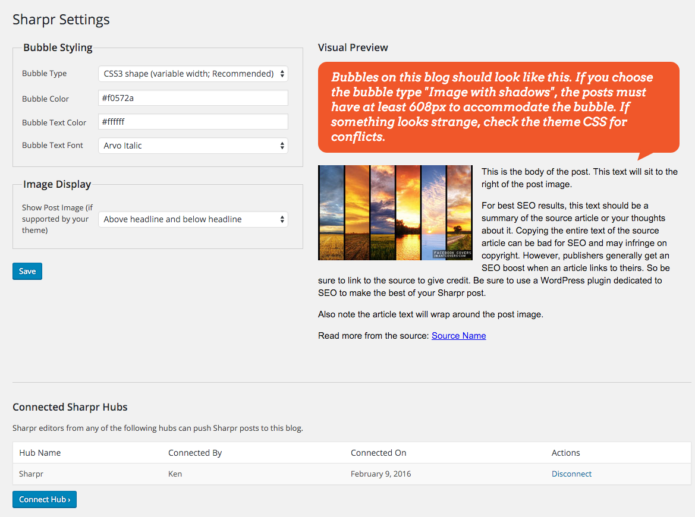695x517 pixels.
Task: Click the Image Display section legend
Action: [56, 184]
